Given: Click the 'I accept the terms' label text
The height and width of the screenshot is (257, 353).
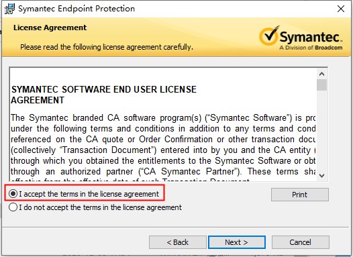Looking at the screenshot, I should 89,194.
